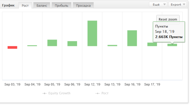Select the Прибыль tab
Screen dimensions: 192x106
[x=61, y=5]
